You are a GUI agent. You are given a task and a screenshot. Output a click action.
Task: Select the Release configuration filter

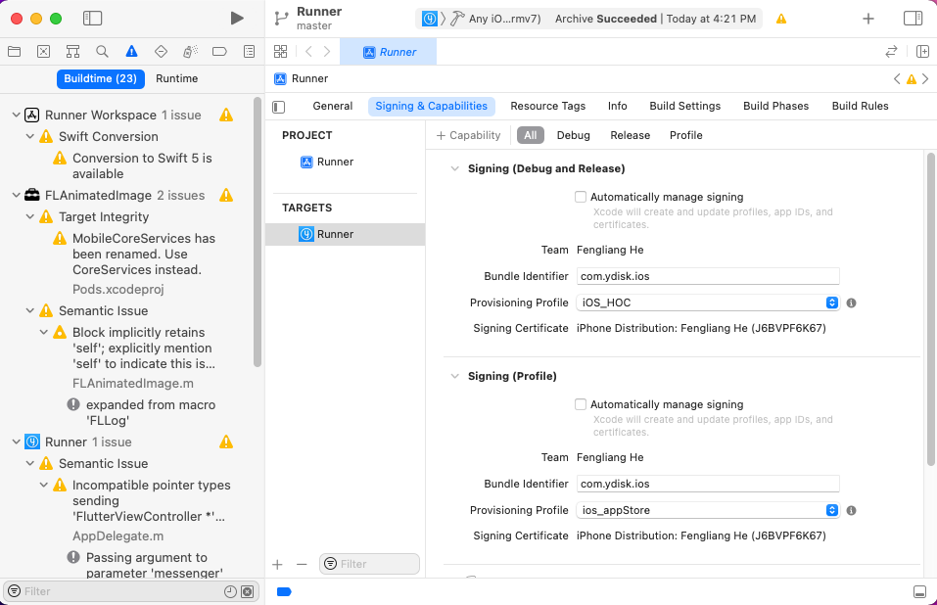(x=630, y=135)
